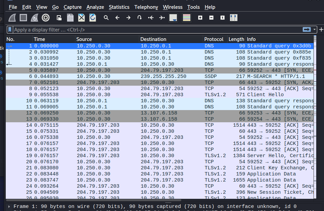Expand the Frame 1 details tree

9,206
